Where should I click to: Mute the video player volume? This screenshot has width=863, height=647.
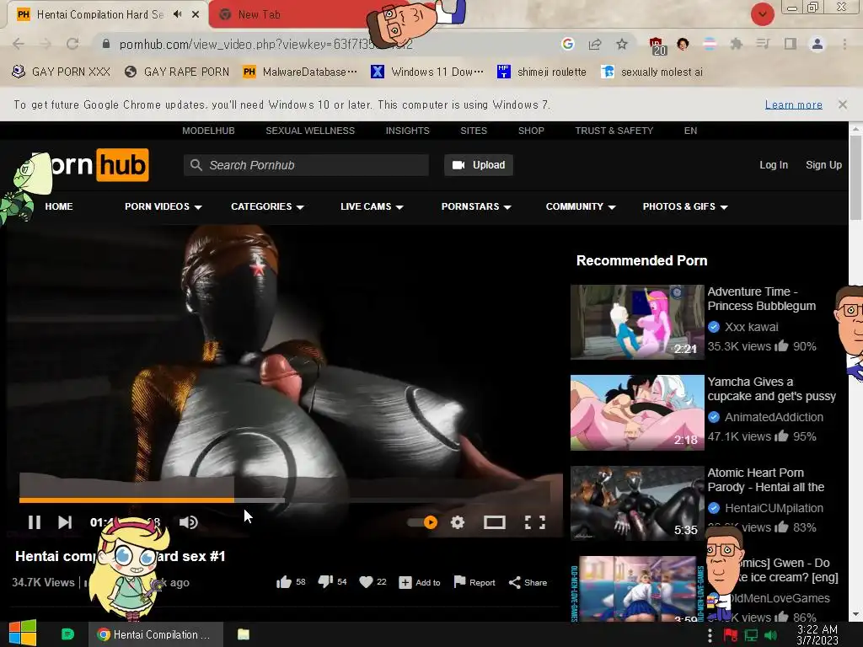(189, 522)
